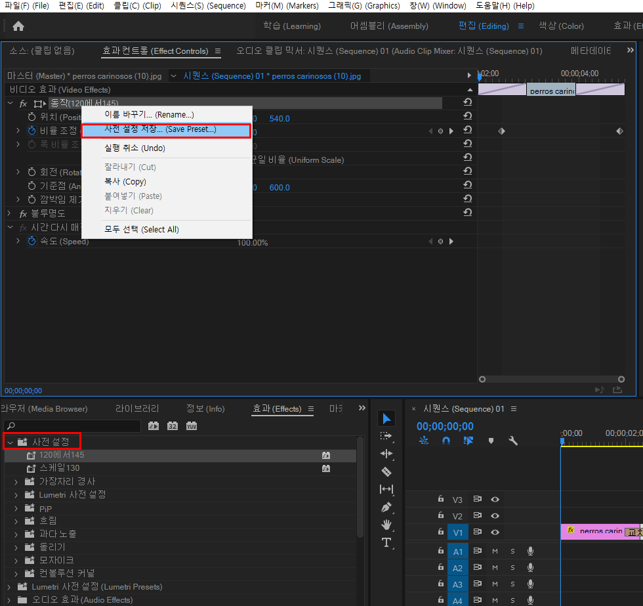Screen dimensions: 643x606
Task: Add marker using timeline marker icon
Action: (x=491, y=441)
